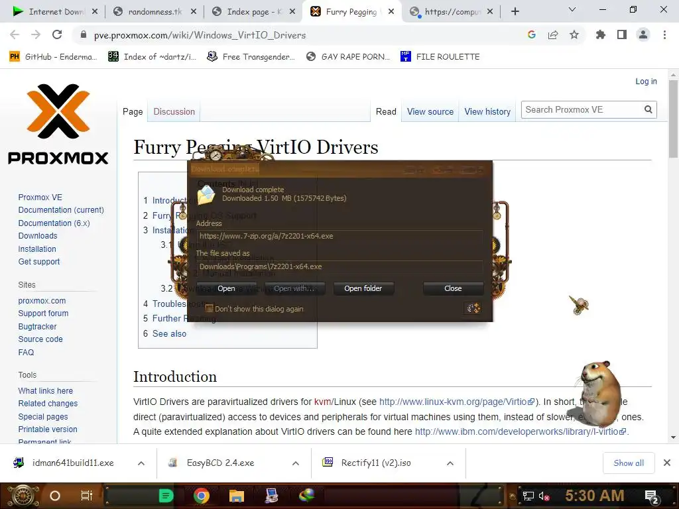Click the Google icon in the address bar
Screen dimensions: 679x509
(x=532, y=34)
